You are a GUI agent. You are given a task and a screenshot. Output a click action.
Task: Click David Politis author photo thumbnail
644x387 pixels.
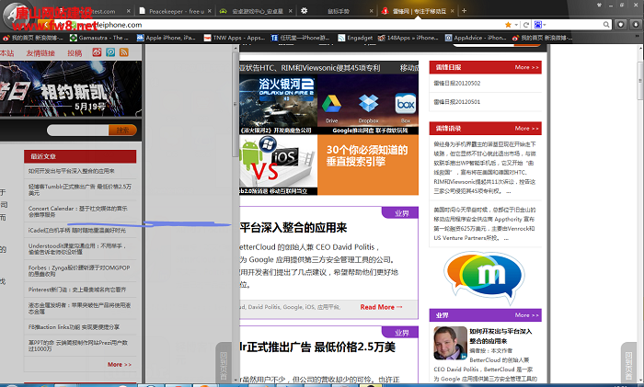pos(450,343)
